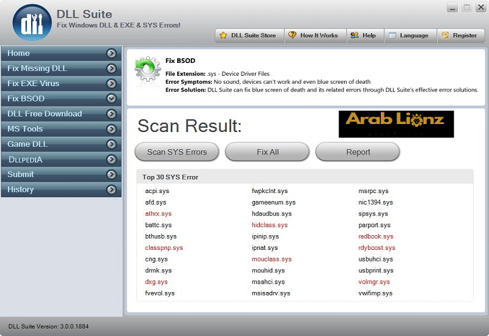Viewport: 489px width, 336px height.
Task: Click the arrow icon on Dllpedia row
Action: (112, 159)
